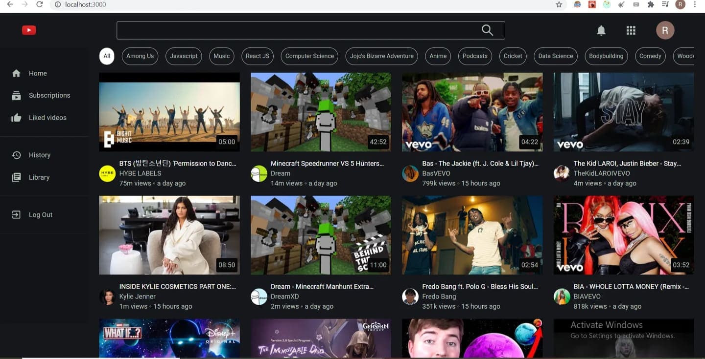Open BIA Whole Lotta Money thumbnail

tap(624, 235)
